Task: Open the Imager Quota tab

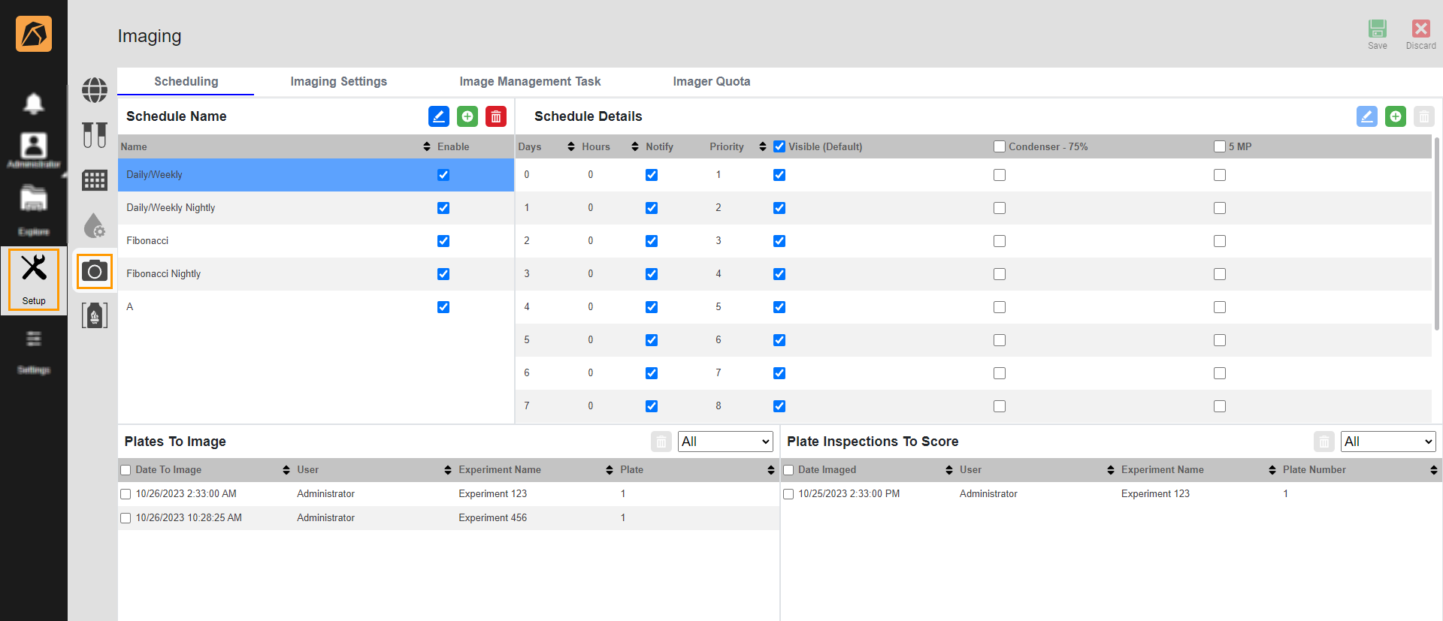Action: point(711,81)
